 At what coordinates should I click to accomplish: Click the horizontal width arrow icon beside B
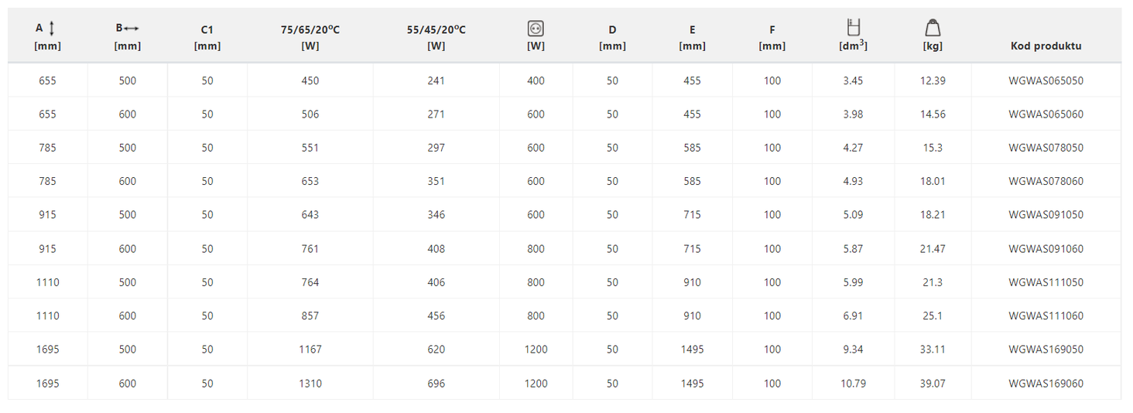131,29
